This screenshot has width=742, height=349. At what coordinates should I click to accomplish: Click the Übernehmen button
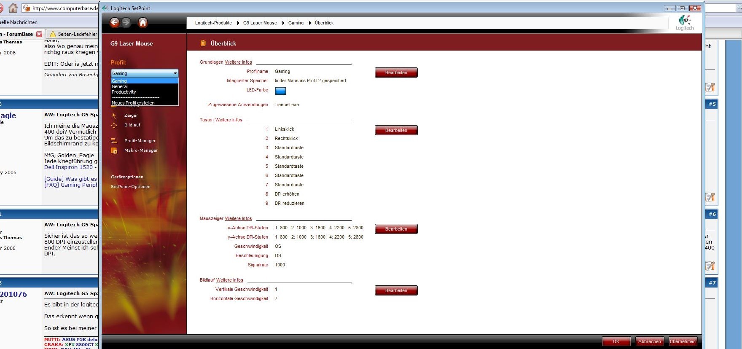click(683, 341)
